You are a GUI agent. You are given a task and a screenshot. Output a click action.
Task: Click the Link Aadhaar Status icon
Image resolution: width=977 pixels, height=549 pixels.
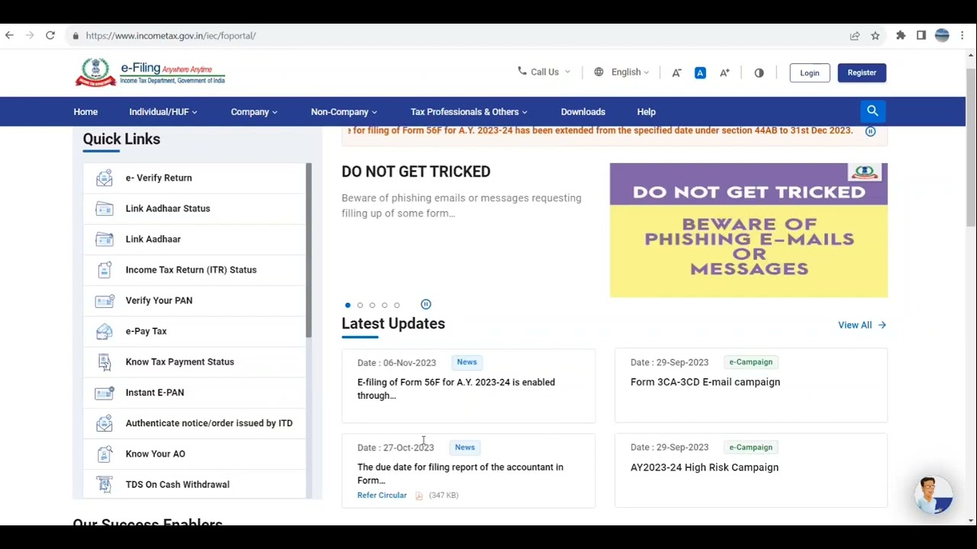coord(105,208)
